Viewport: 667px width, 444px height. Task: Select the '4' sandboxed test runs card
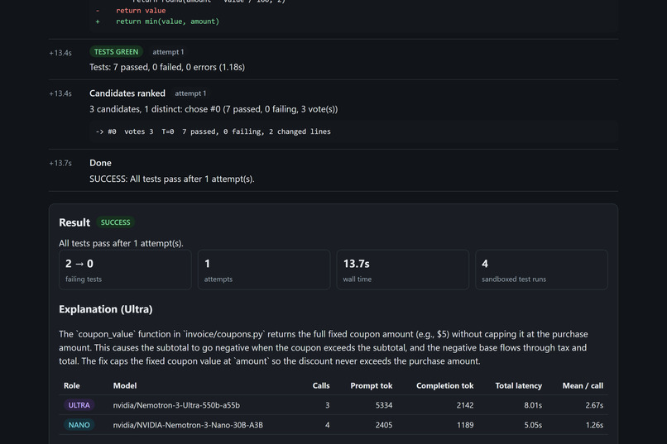point(541,270)
